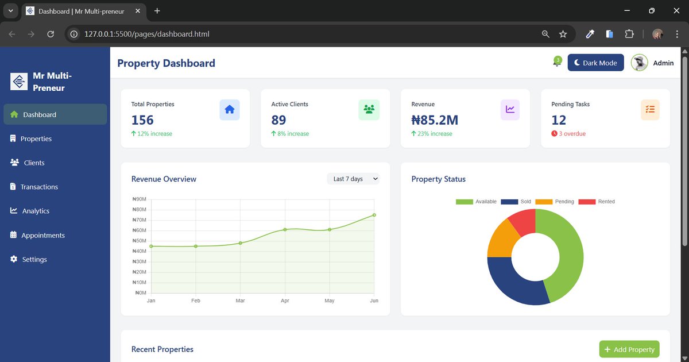This screenshot has width=689, height=362.
Task: Click the Active Clients group icon
Action: coord(369,109)
